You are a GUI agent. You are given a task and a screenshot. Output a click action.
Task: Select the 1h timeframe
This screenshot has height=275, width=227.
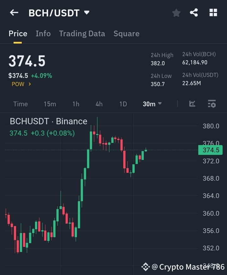click(76, 104)
